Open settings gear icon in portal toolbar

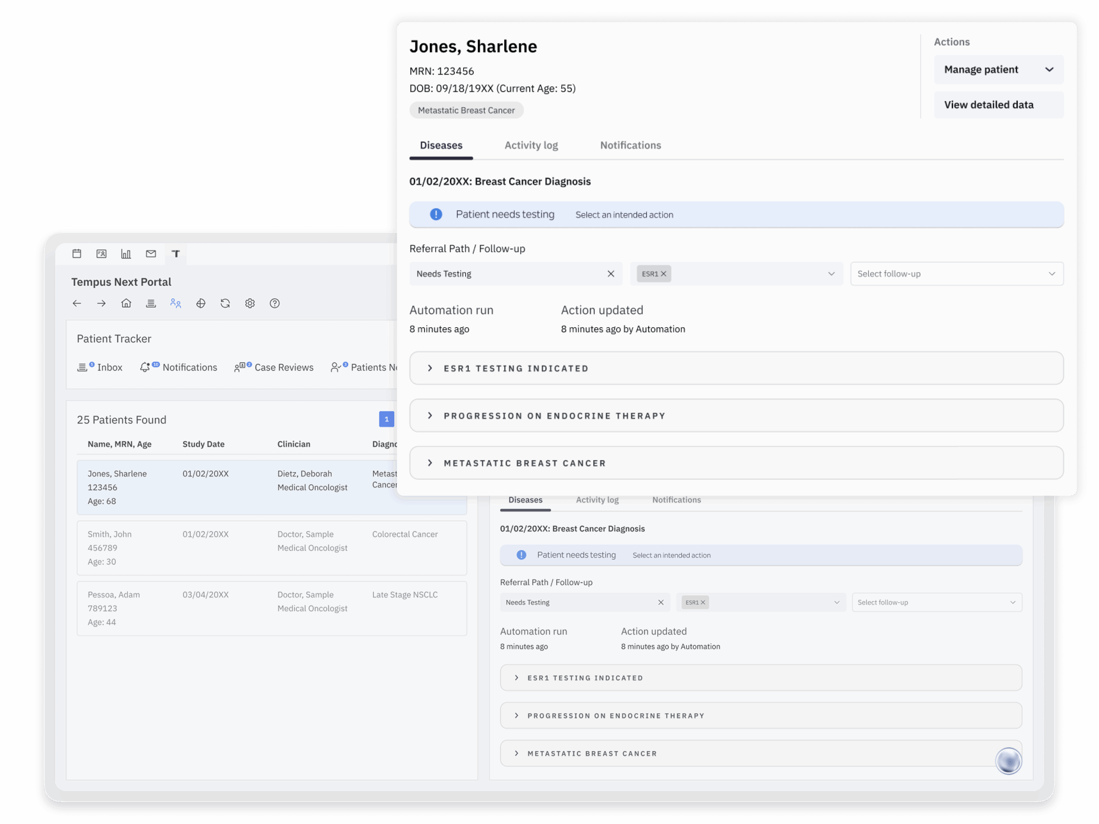pyautogui.click(x=250, y=304)
